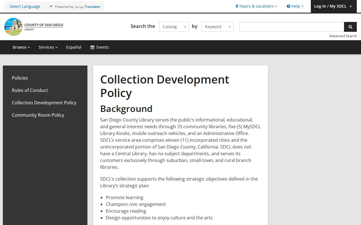Viewport: 361px width, 225px height.
Task: Expand the Help menu
Action: click(295, 6)
